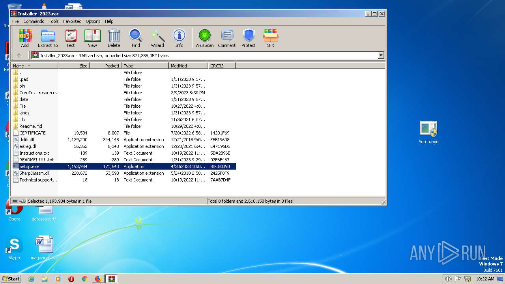Open the Commands menu
The image size is (505, 284).
(x=34, y=21)
